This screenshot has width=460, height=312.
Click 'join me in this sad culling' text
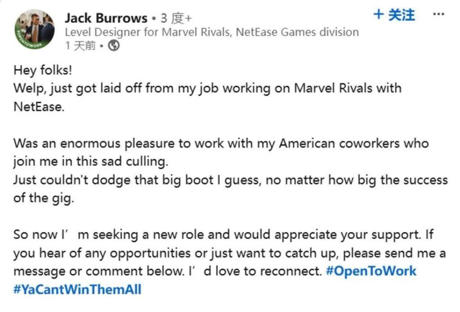click(91, 161)
